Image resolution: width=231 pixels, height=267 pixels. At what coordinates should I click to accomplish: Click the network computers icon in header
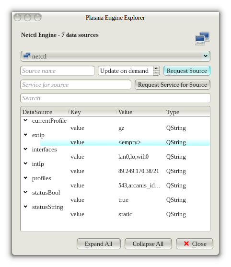[x=202, y=38]
